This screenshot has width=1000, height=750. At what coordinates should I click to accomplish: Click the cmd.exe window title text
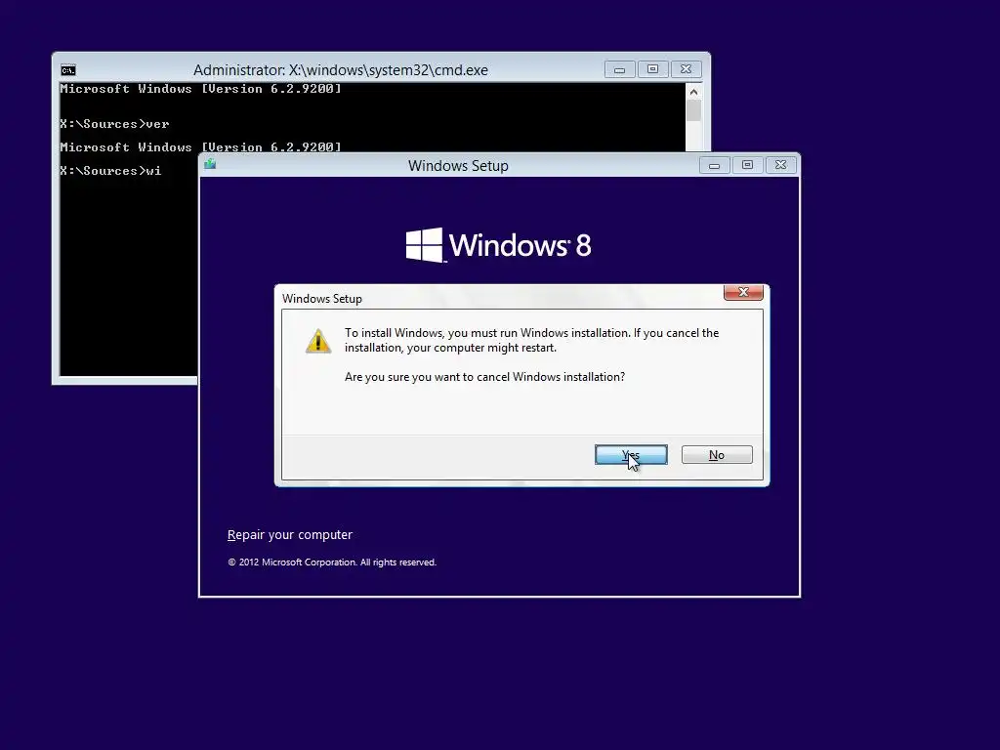point(341,70)
